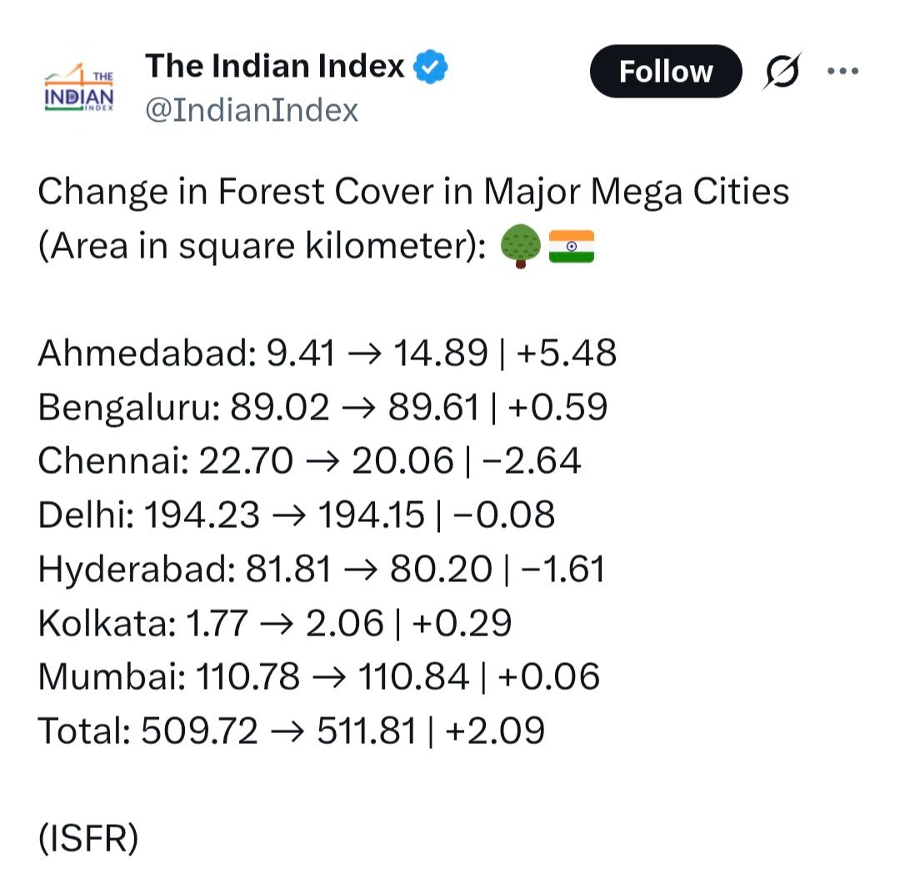
Task: Click the India flag emoji
Action: pyautogui.click(x=572, y=247)
